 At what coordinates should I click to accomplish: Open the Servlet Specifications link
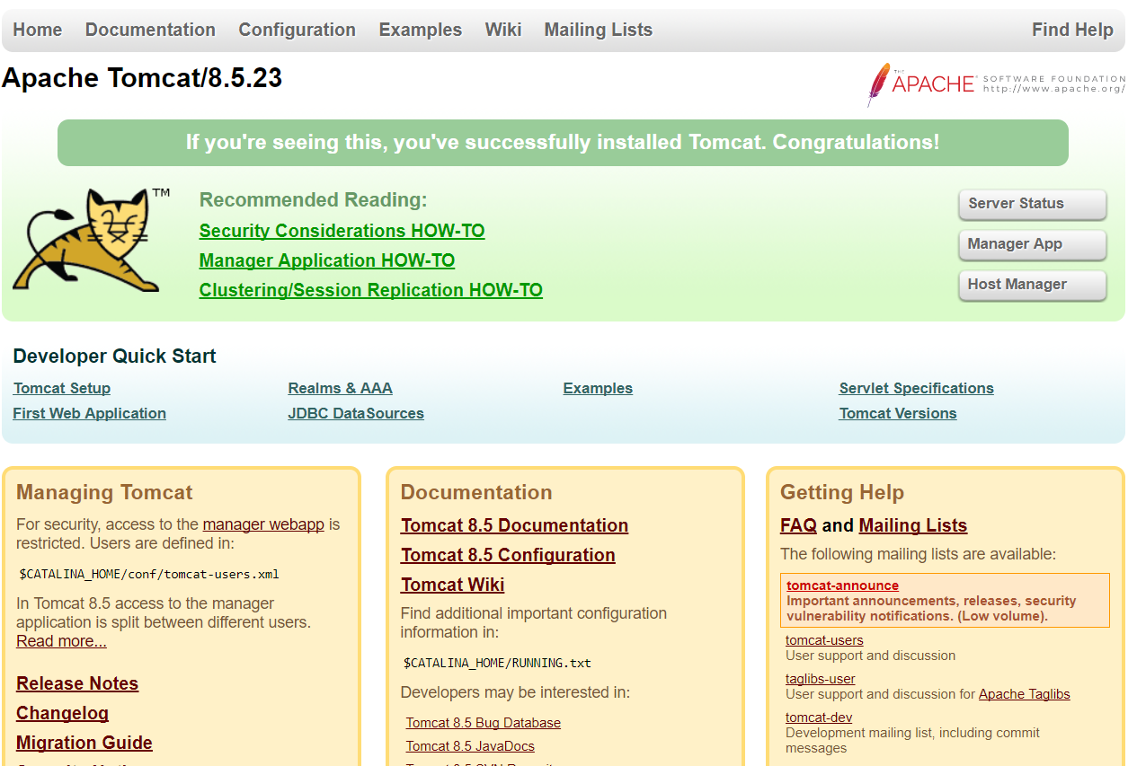[x=917, y=388]
